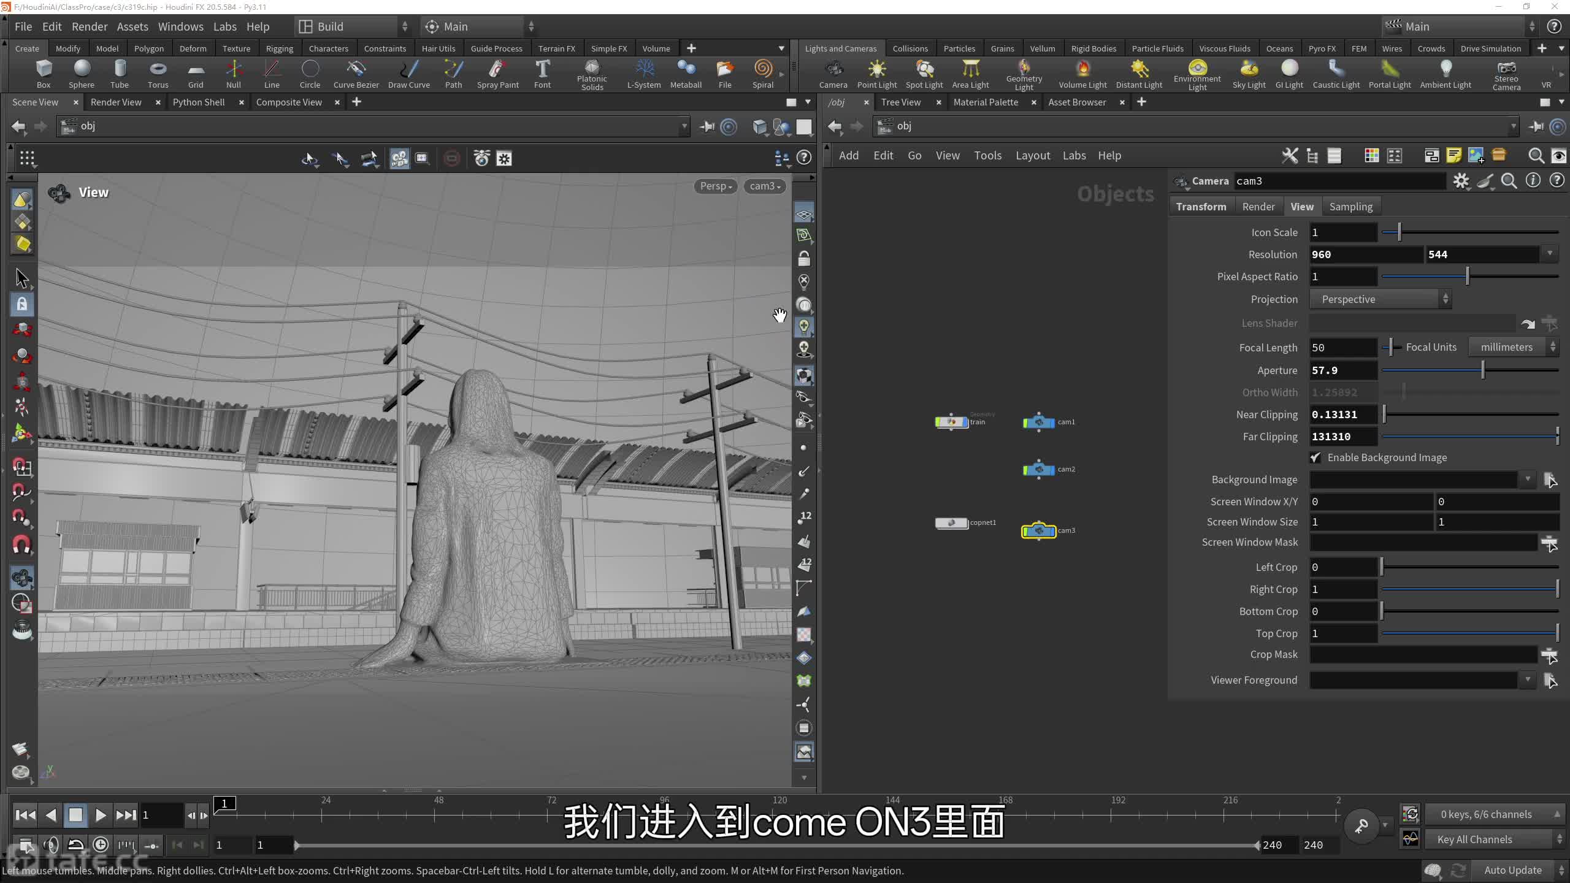Open the Projection Perspective dropdown
1570x883 pixels.
pyautogui.click(x=1380, y=299)
